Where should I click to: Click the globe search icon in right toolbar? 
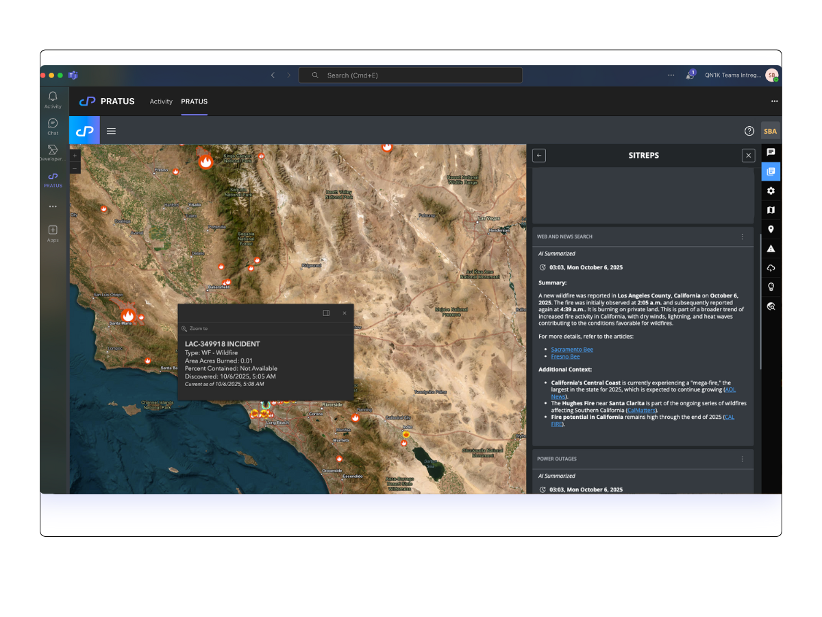[x=771, y=306]
